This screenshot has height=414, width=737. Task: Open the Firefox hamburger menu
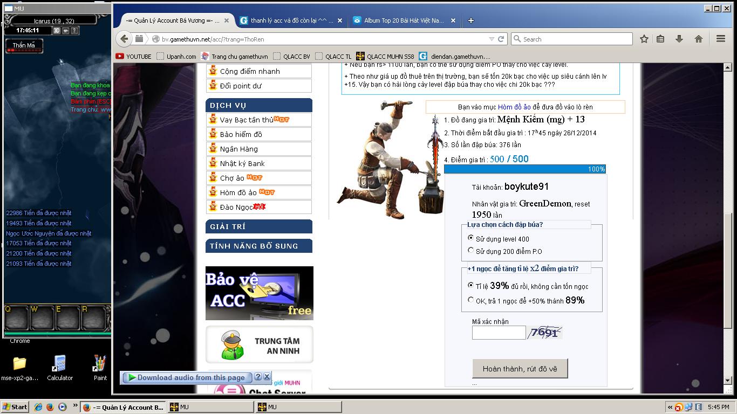[720, 39]
